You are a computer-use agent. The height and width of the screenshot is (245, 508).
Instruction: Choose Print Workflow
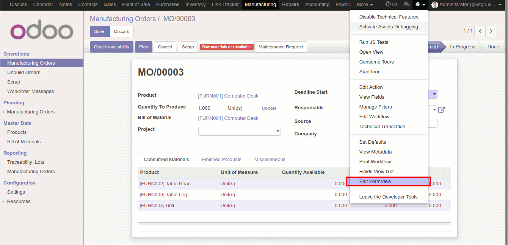(389, 162)
